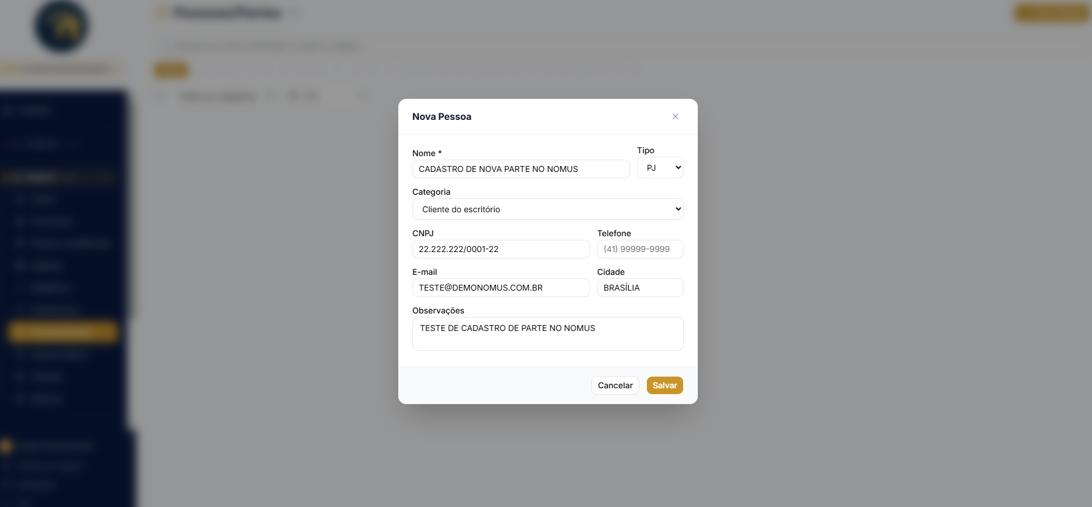Click the Observações text area
This screenshot has height=507, width=1092.
547,334
